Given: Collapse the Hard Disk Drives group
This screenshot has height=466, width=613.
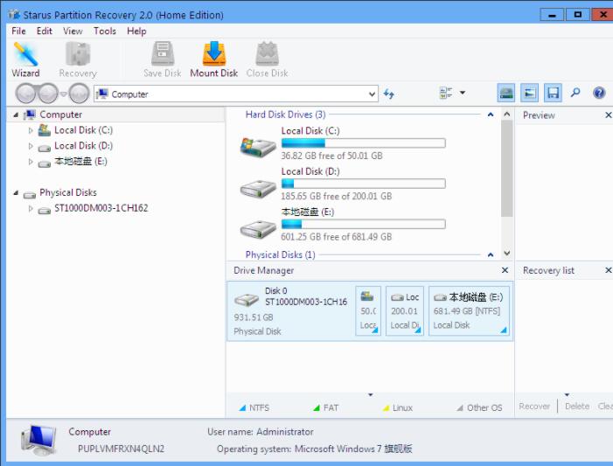Looking at the screenshot, I should (491, 115).
